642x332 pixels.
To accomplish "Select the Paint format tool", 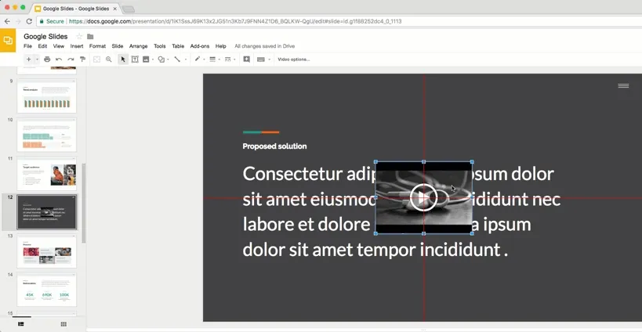I will coord(82,60).
